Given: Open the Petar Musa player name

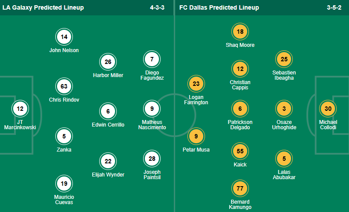Looking at the screenshot, I should tap(196, 150).
